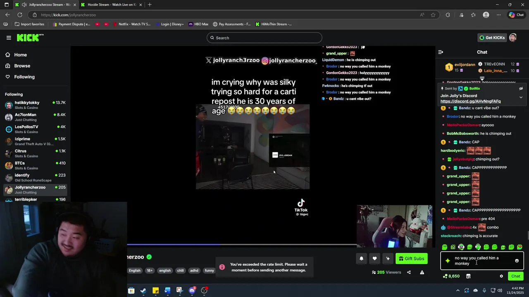Click the chat message input box
Screen dimensions: 529x297
[x=482, y=261]
